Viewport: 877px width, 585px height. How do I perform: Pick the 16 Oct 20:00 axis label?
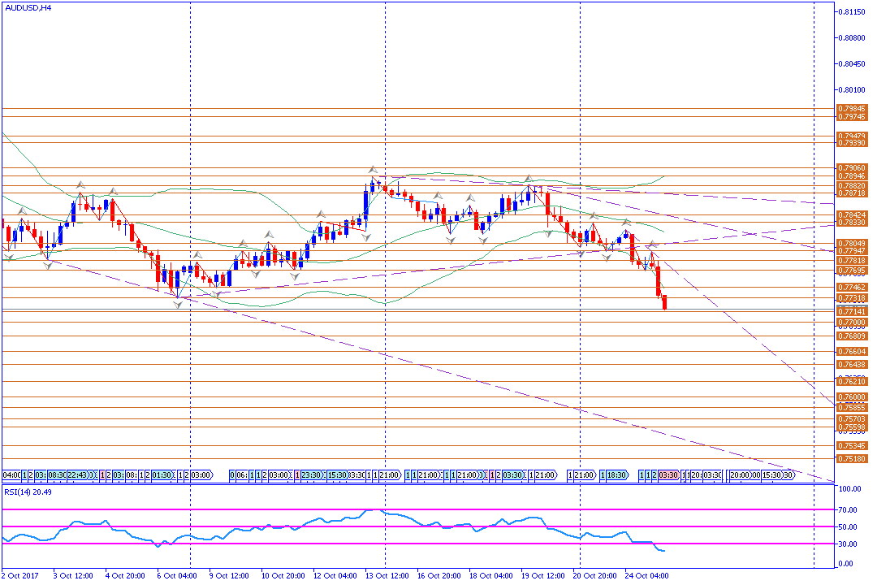439,576
